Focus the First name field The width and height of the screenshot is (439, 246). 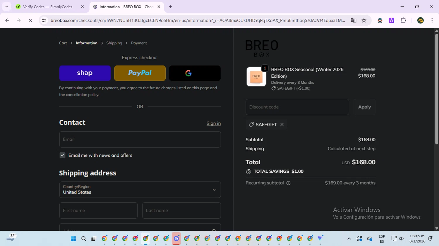[x=98, y=210]
